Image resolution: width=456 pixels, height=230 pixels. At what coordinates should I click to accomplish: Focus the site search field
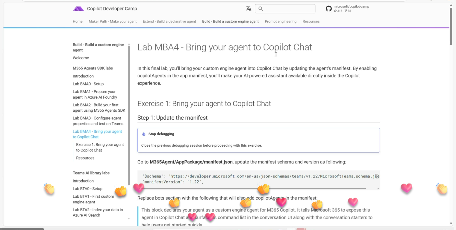(285, 9)
